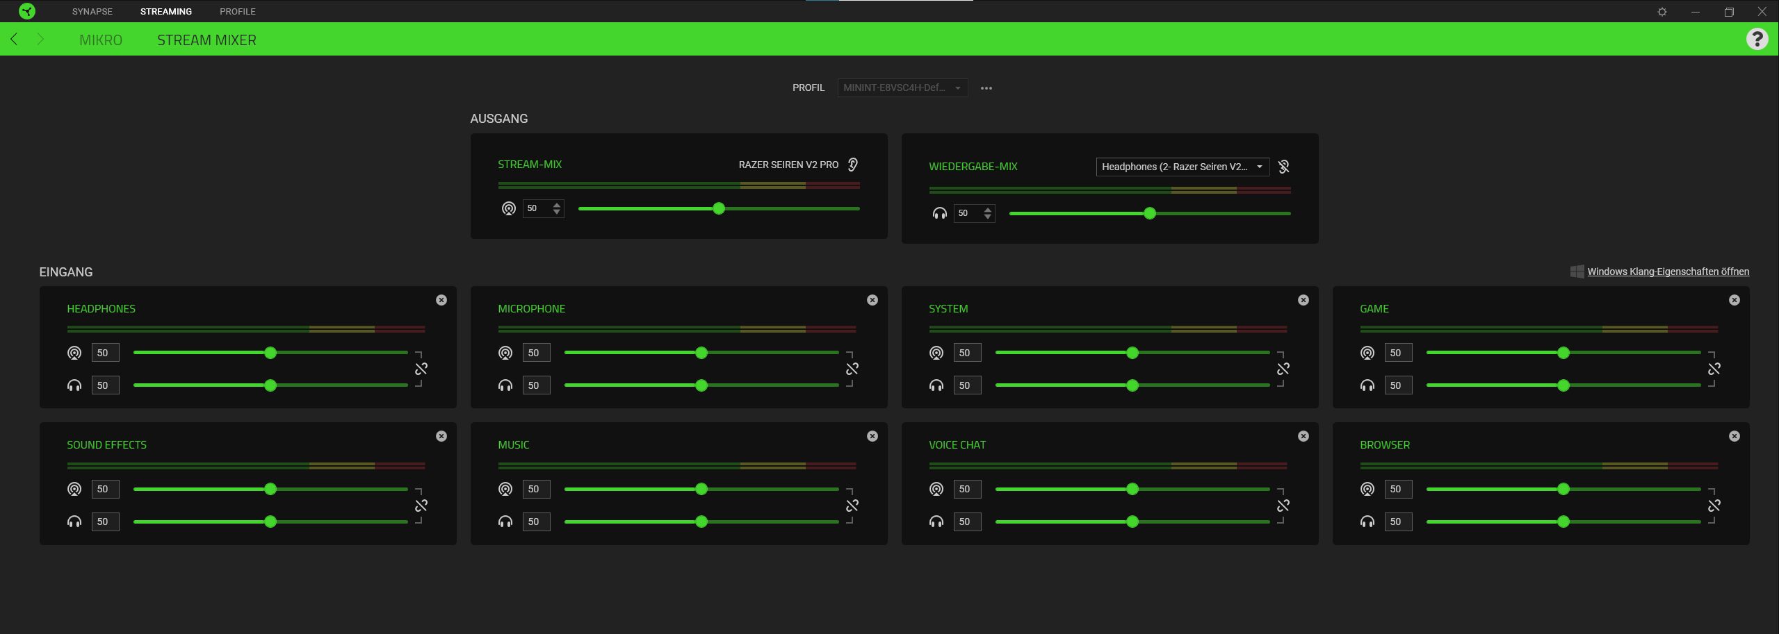Click the Razer logo icon
Image resolution: width=1779 pixels, height=634 pixels.
[27, 11]
